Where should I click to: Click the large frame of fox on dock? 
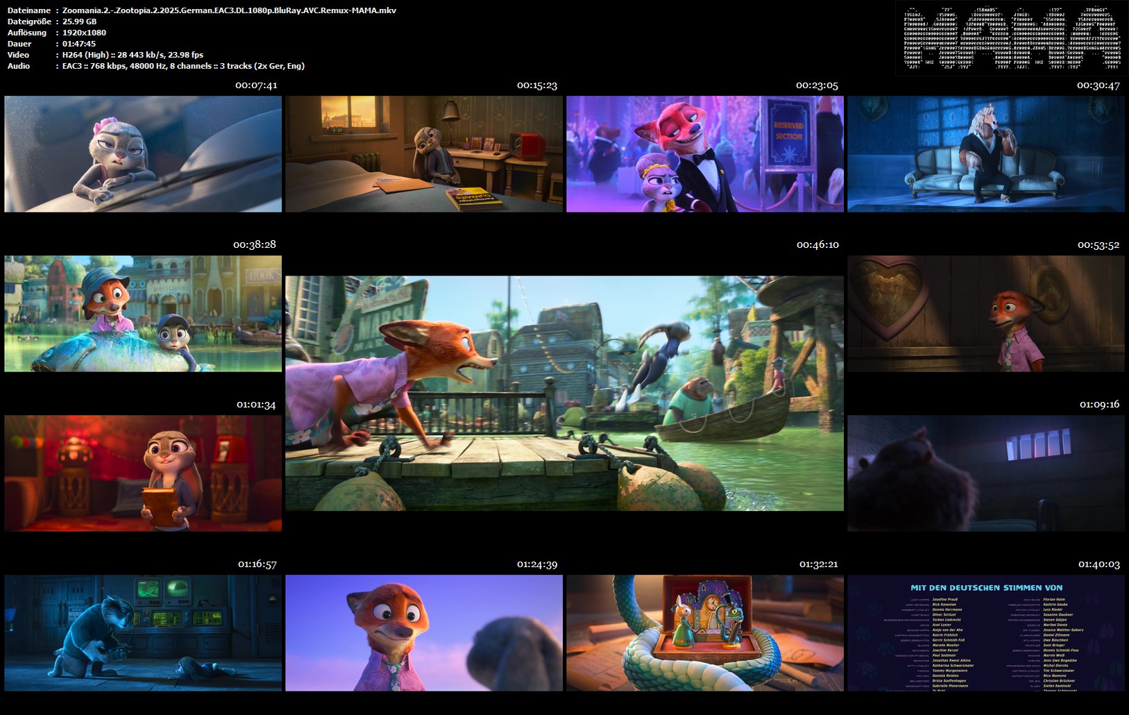click(564, 394)
